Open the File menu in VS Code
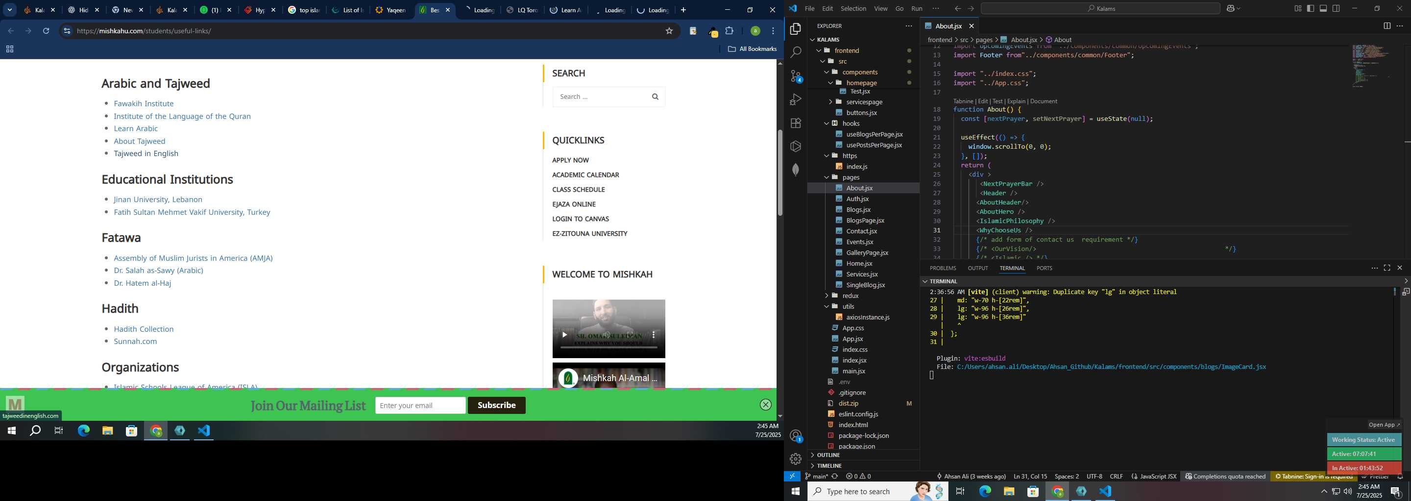 coord(809,9)
